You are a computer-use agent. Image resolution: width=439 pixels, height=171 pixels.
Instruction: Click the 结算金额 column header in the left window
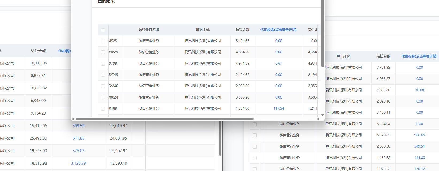pos(38,51)
